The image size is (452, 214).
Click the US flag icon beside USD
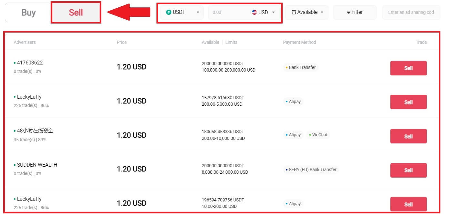[255, 12]
